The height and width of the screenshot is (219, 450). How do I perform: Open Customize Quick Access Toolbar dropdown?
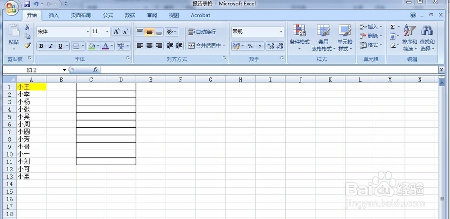[66, 4]
